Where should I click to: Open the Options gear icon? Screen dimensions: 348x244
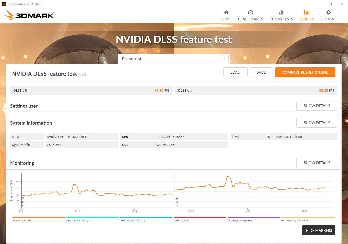click(328, 12)
